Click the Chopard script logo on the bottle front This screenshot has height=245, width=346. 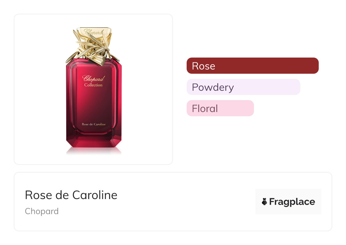[93, 78]
